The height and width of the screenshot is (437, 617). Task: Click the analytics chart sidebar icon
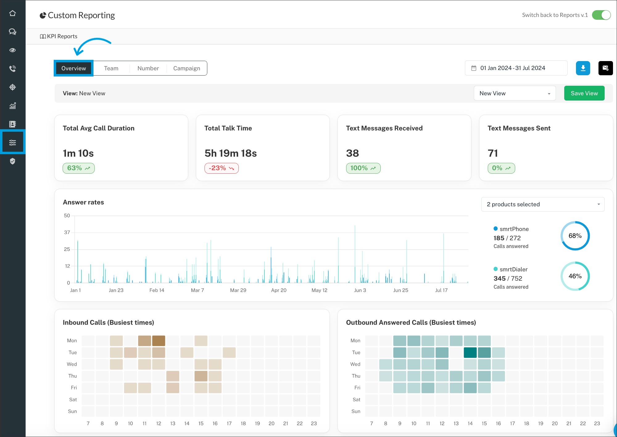[12, 106]
